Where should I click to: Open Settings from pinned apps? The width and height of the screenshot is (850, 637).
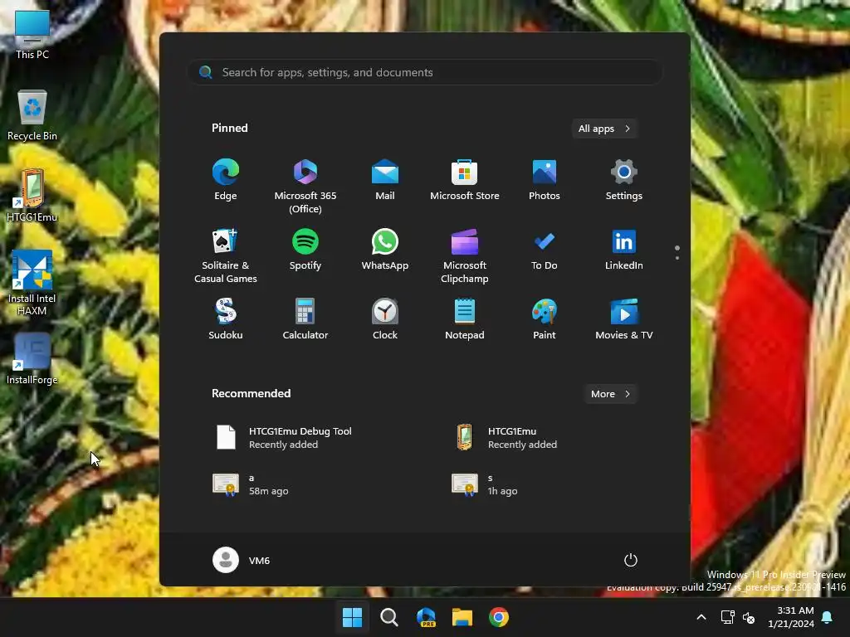(624, 180)
